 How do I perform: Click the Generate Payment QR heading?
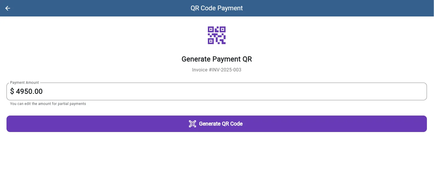tap(217, 59)
